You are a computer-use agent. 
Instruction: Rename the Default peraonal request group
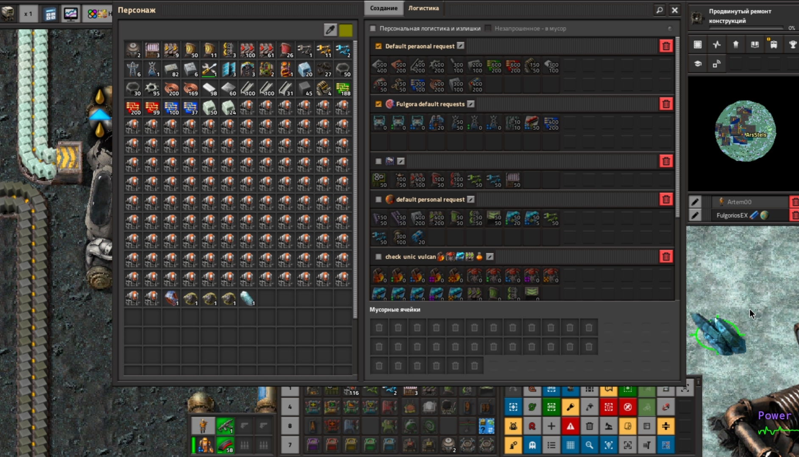click(x=461, y=46)
